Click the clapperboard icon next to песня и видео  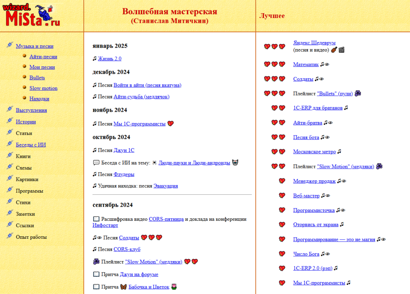(x=342, y=50)
